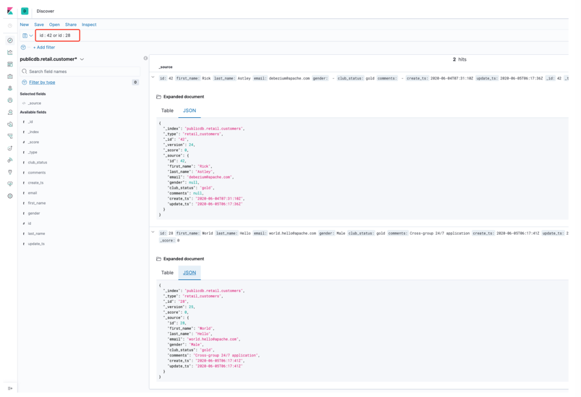Collapse the second document row with id 28

pyautogui.click(x=153, y=233)
